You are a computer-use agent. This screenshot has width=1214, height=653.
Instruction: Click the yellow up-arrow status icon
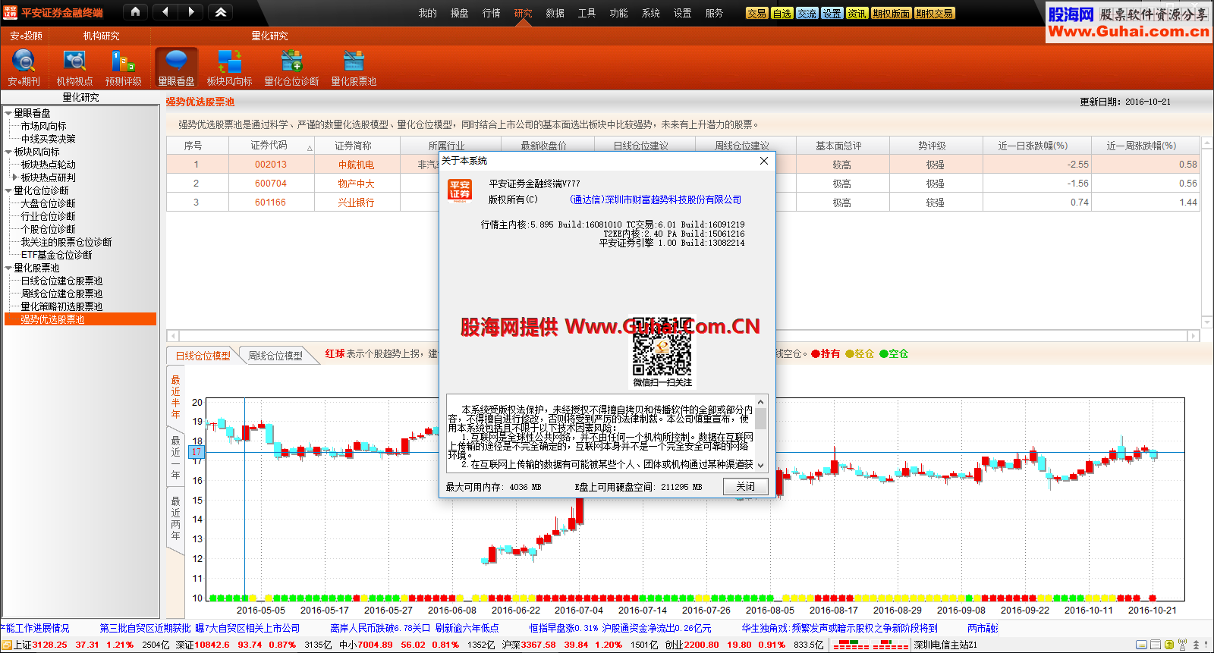click(1169, 645)
